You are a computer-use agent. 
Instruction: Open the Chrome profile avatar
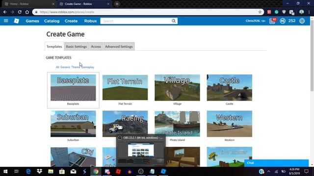[301, 12]
